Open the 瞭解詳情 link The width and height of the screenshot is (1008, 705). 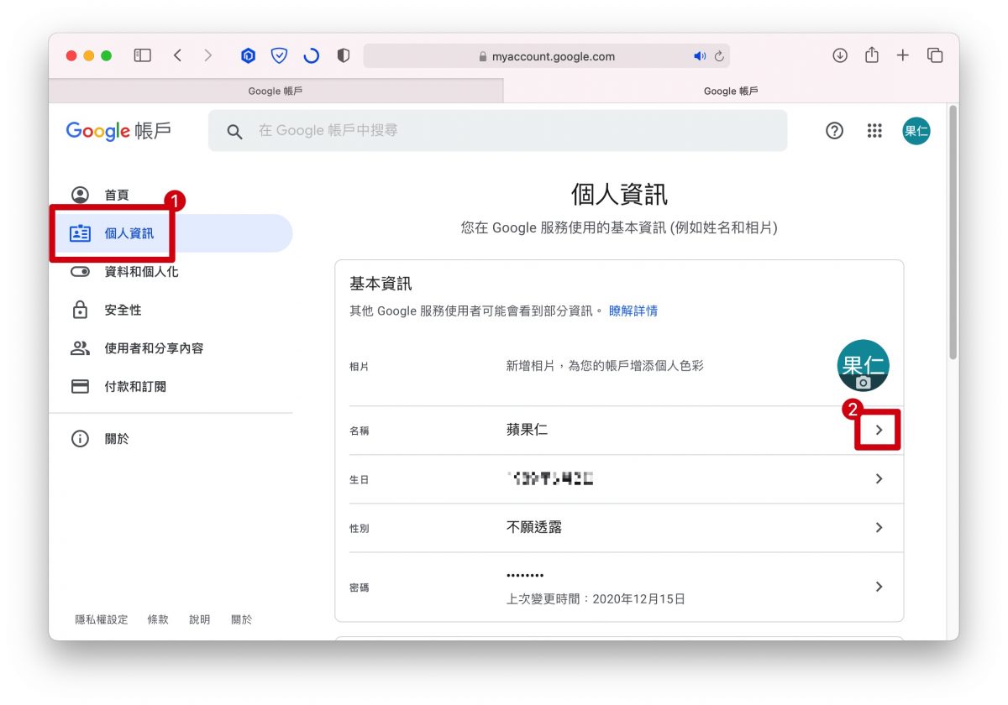click(x=633, y=311)
